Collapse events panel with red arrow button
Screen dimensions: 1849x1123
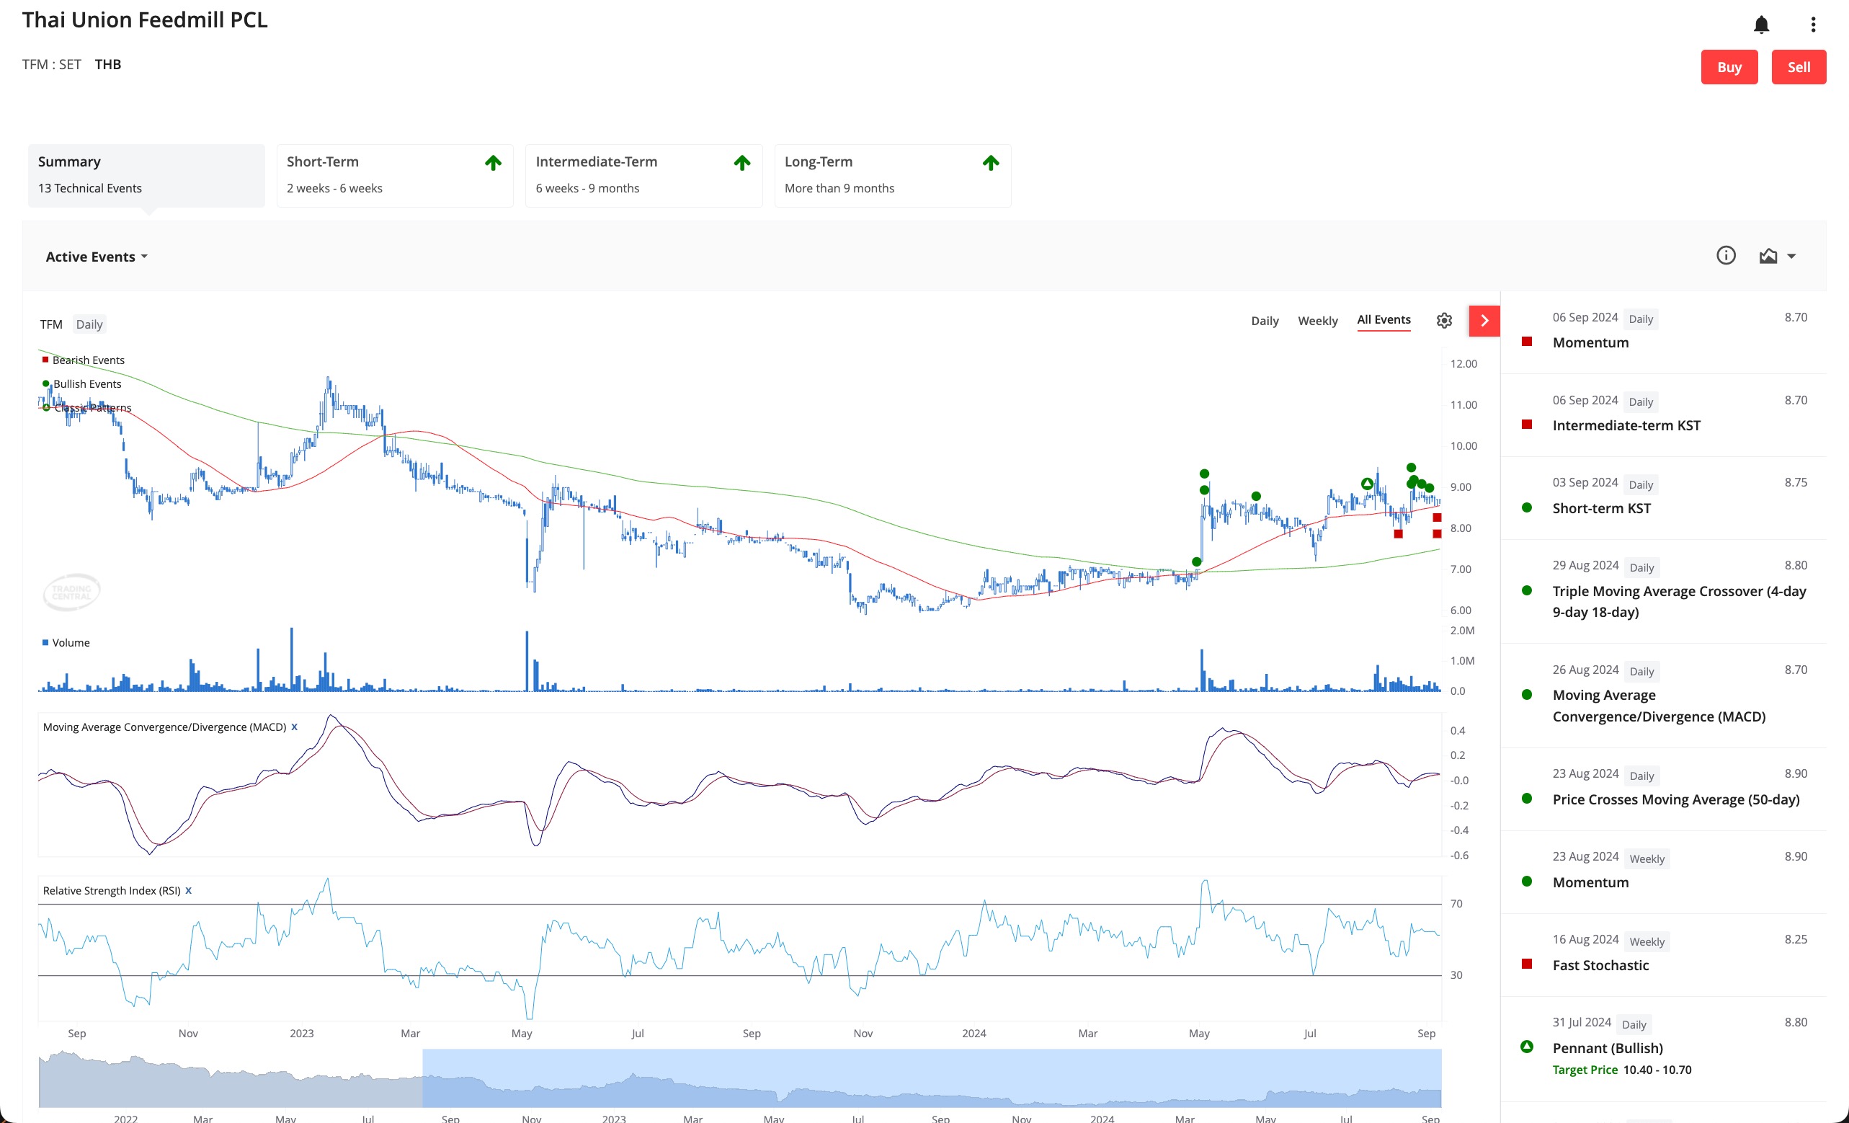pos(1484,321)
